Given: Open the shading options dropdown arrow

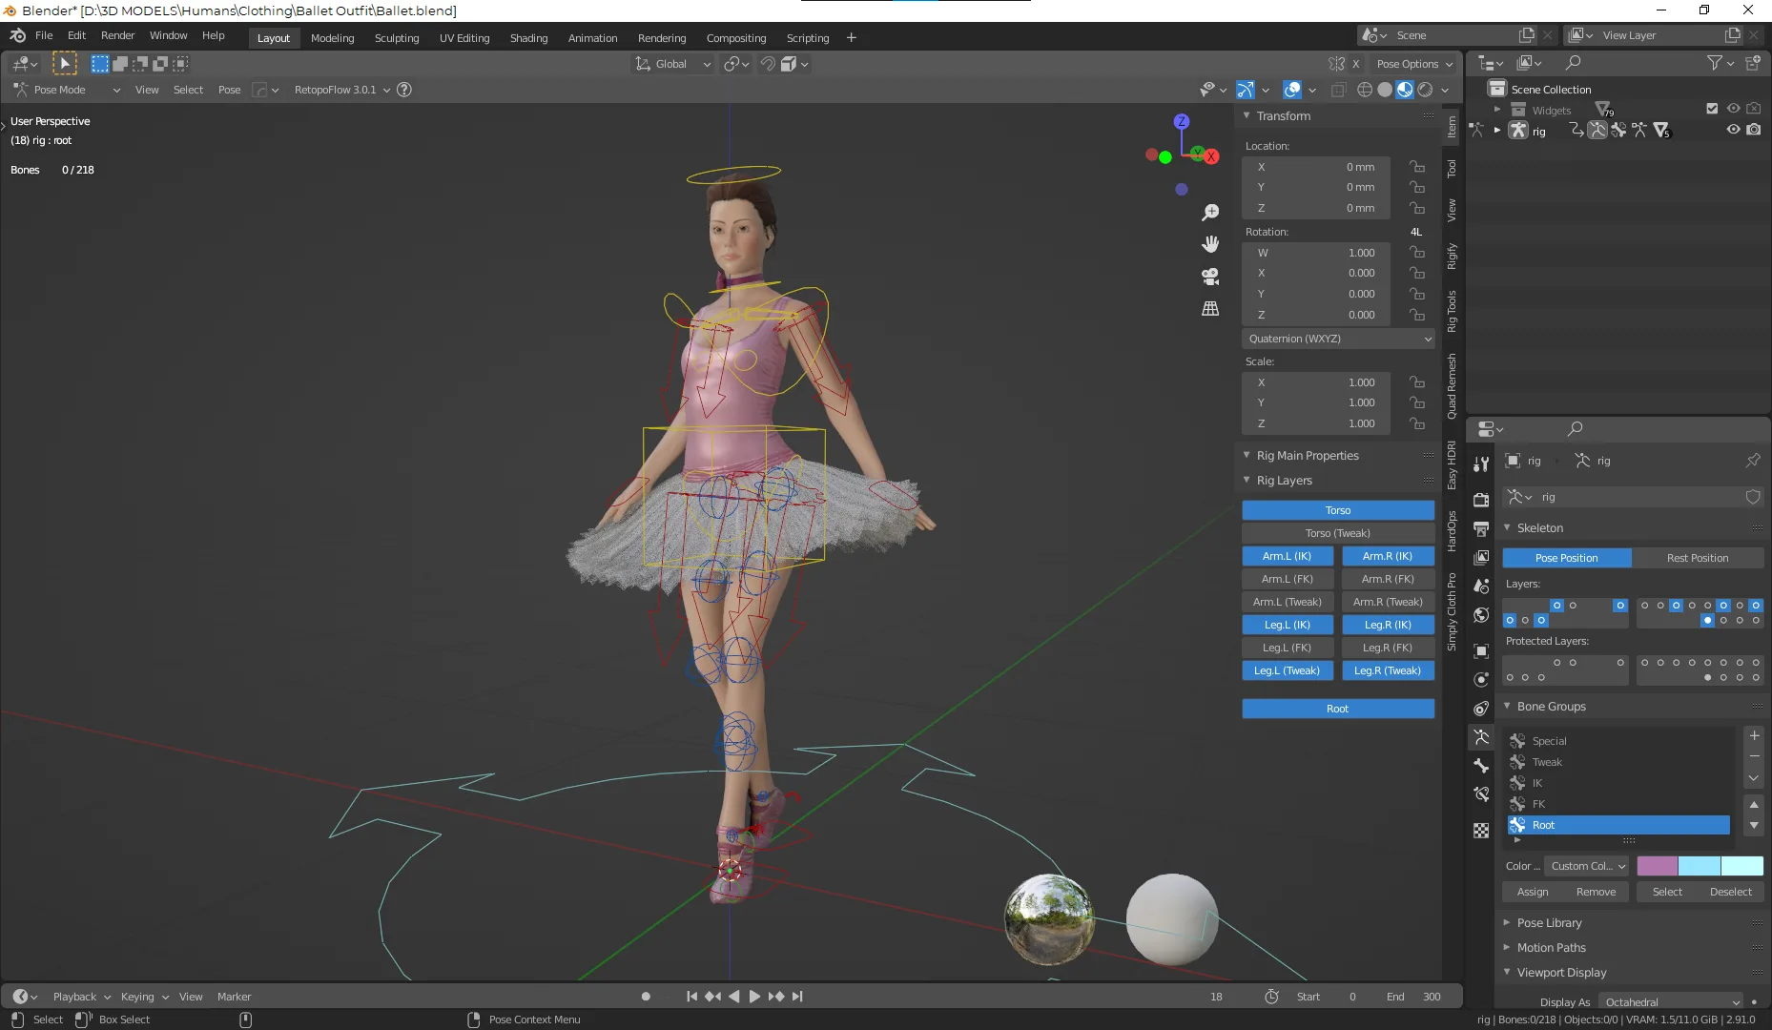Looking at the screenshot, I should [1445, 90].
